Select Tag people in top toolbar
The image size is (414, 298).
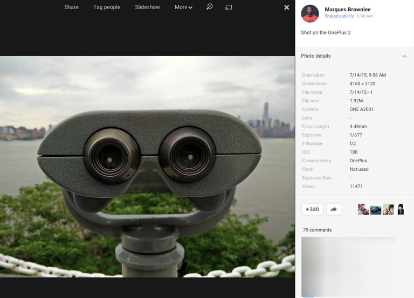coord(107,7)
